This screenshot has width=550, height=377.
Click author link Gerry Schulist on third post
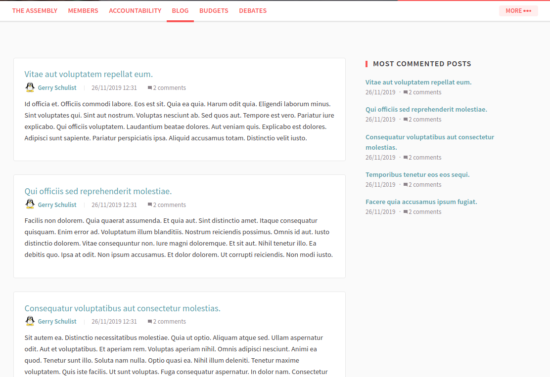pyautogui.click(x=57, y=321)
